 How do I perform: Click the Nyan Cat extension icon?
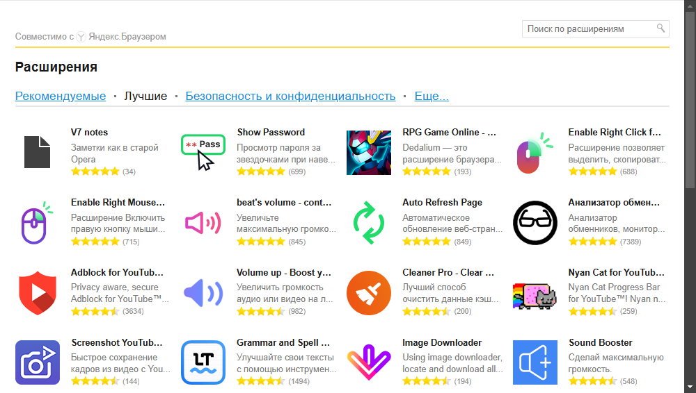click(535, 296)
